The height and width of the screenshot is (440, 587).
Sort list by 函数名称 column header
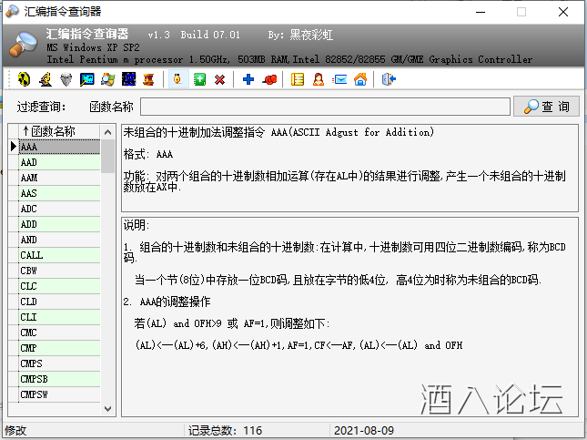coord(59,131)
